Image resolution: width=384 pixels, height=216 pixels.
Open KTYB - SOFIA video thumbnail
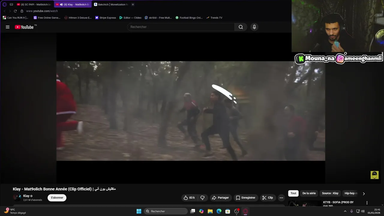point(305,204)
